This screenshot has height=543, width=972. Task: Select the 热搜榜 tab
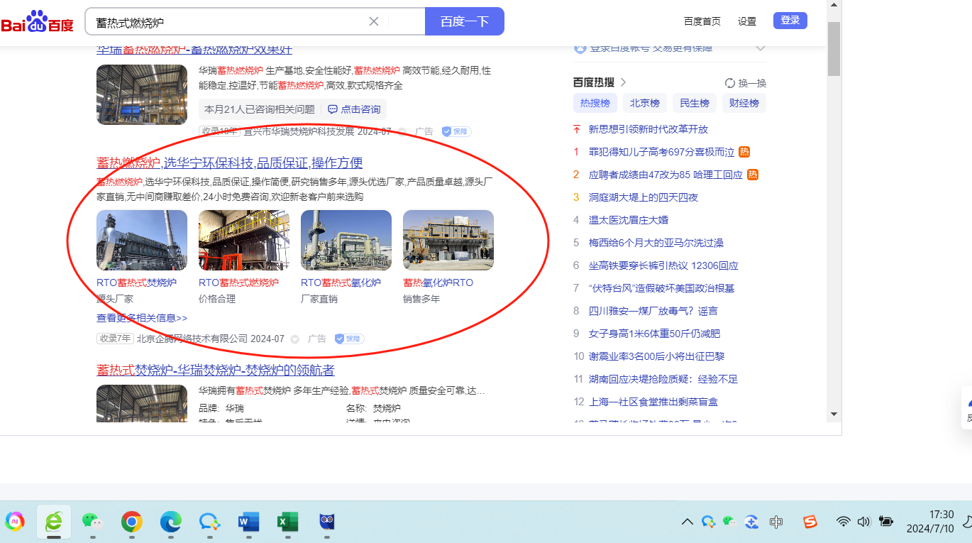[x=595, y=103]
